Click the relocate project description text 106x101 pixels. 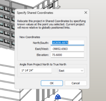(51, 24)
